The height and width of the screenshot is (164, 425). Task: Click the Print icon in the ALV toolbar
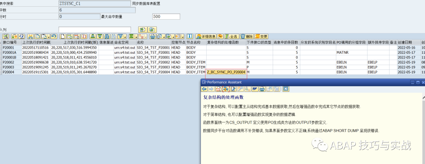[153, 36]
